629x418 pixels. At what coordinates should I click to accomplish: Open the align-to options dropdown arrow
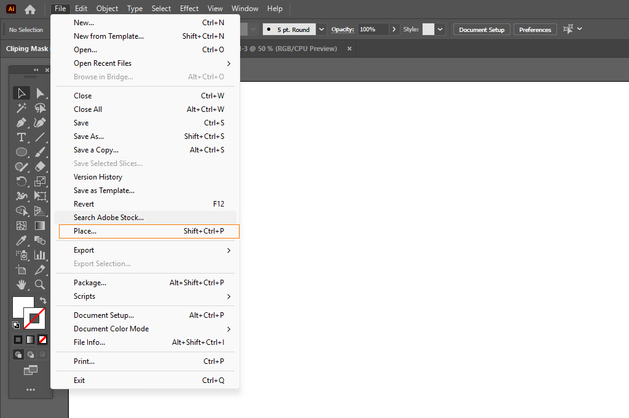click(x=579, y=29)
